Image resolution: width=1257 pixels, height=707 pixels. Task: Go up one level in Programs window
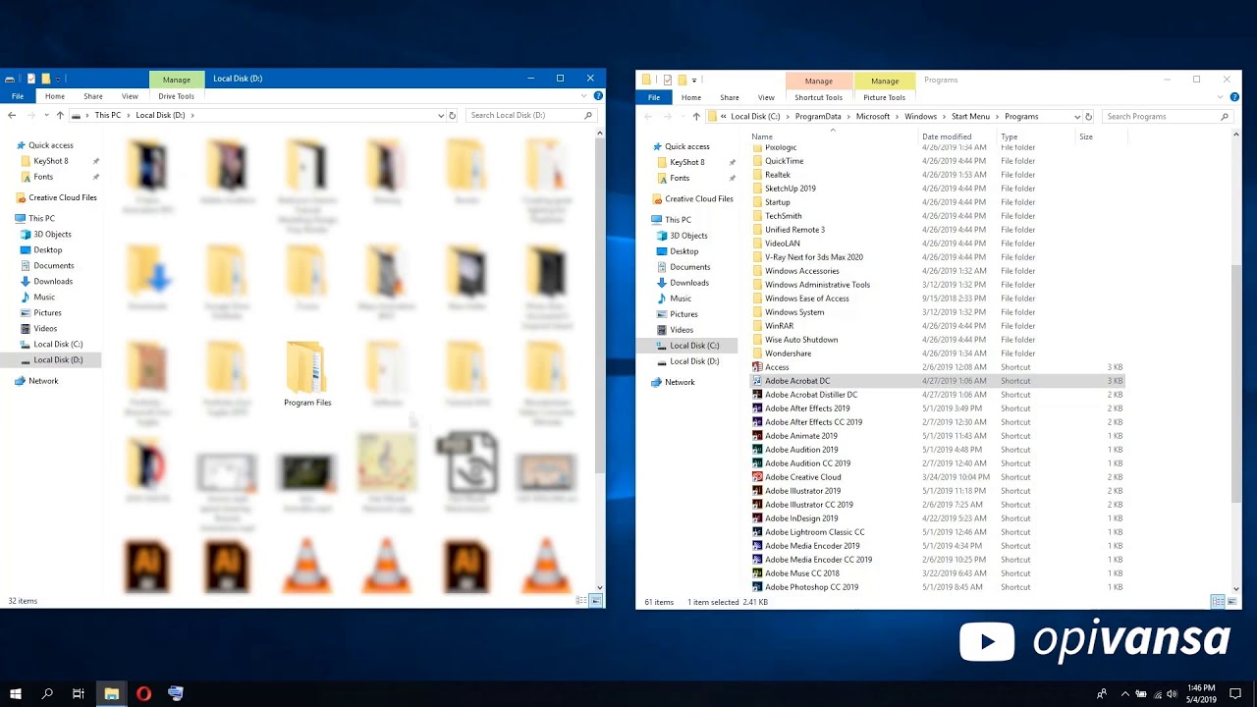[696, 116]
